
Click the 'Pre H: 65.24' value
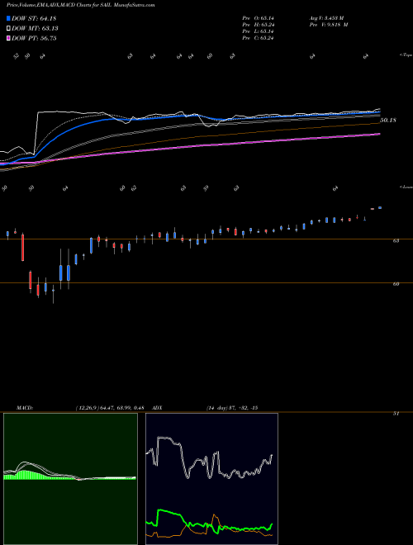(258, 25)
